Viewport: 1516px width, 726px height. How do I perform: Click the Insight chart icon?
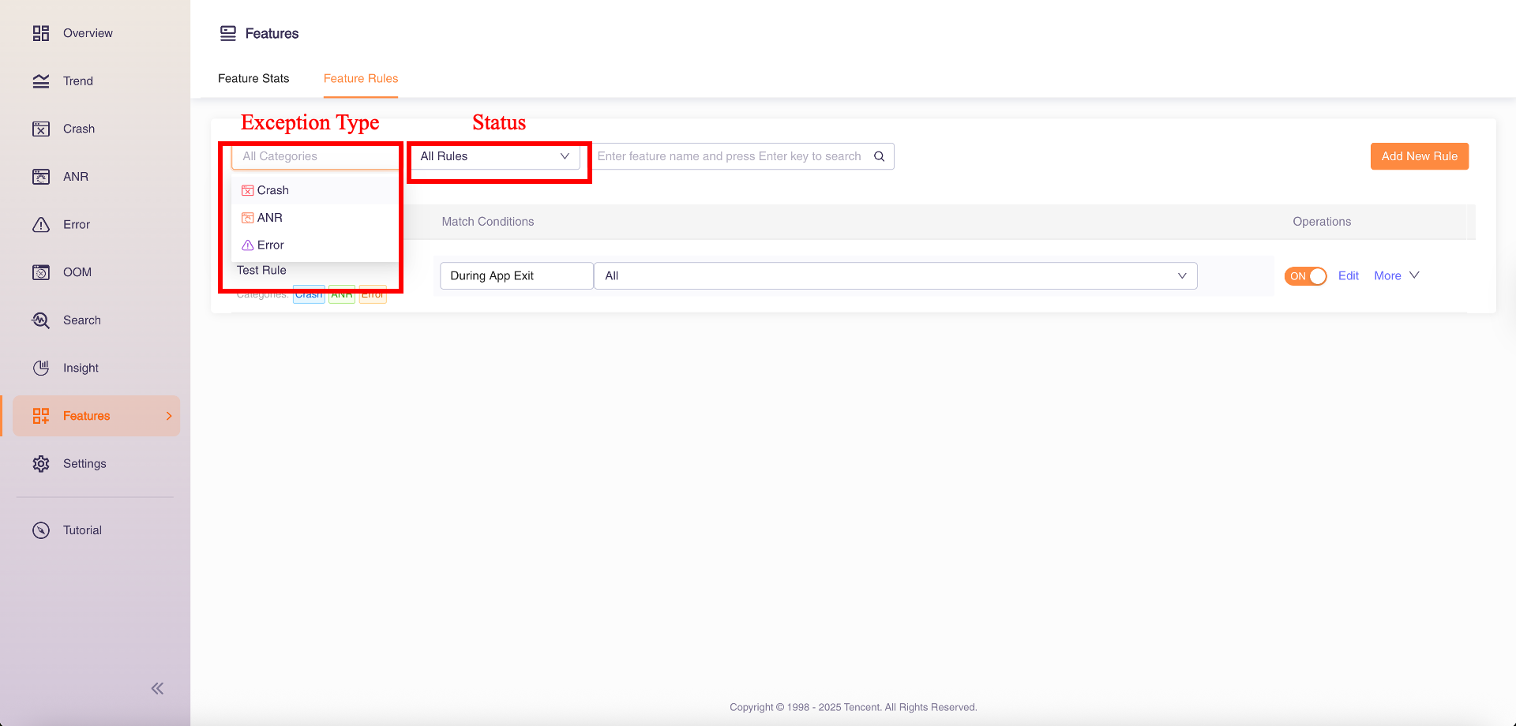41,368
